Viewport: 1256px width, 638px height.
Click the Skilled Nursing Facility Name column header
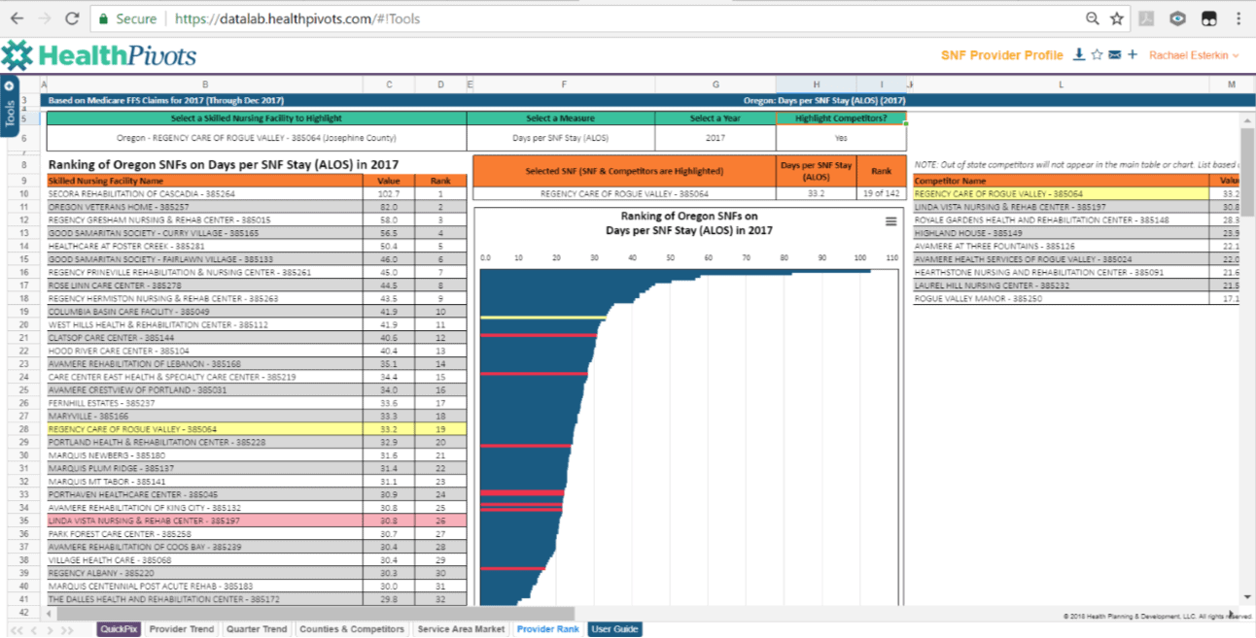[x=205, y=181]
